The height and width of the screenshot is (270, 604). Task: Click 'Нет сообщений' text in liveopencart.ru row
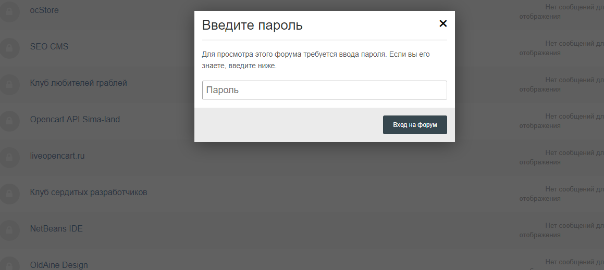pos(562,157)
